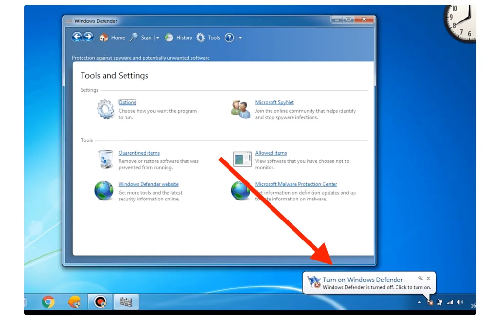Open the Windows Defender website link

148,184
